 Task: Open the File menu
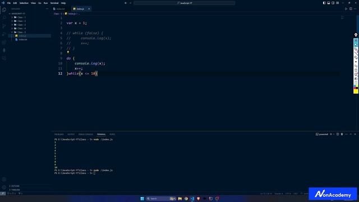9,3
